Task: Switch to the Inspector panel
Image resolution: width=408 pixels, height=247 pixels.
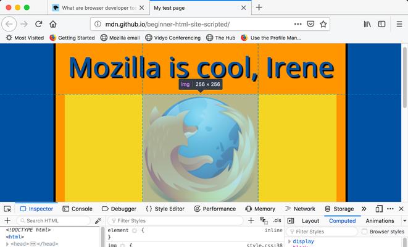Action: 36,209
